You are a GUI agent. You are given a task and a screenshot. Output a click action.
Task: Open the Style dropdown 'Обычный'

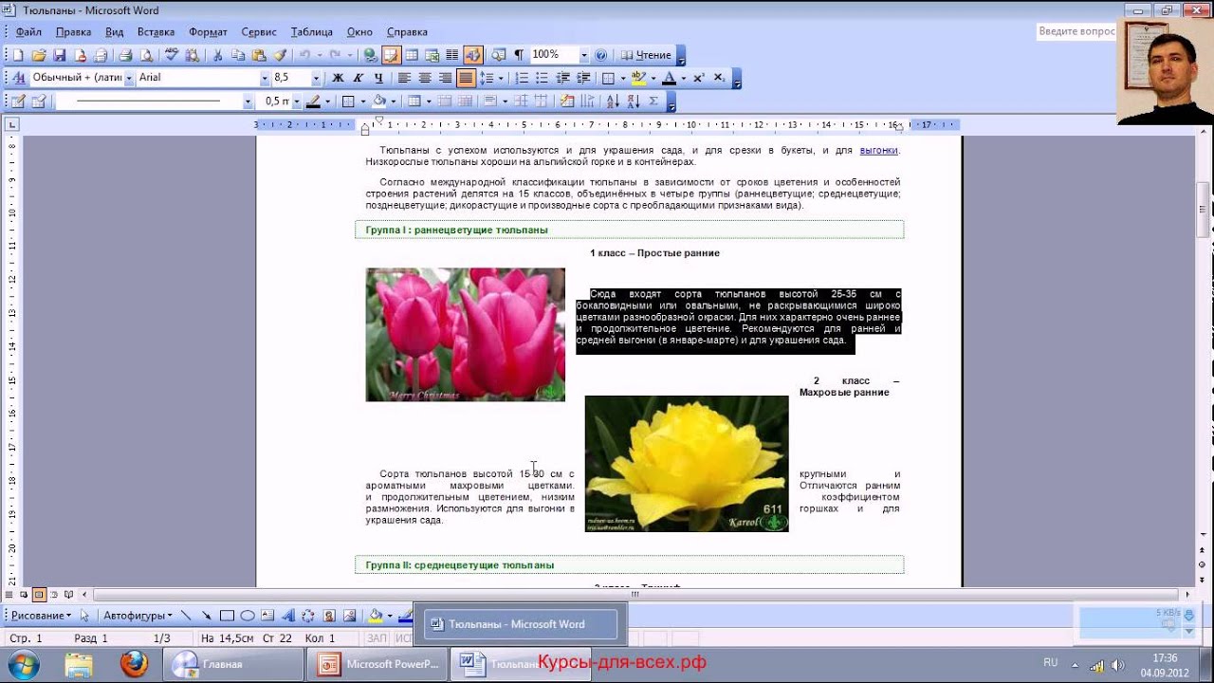[x=129, y=78]
